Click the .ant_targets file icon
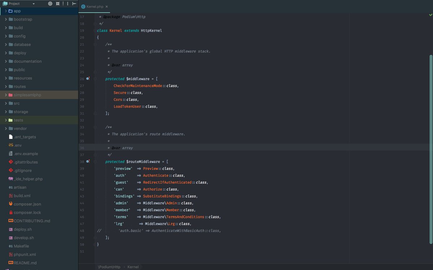Image resolution: width=433 pixels, height=270 pixels. 10,137
